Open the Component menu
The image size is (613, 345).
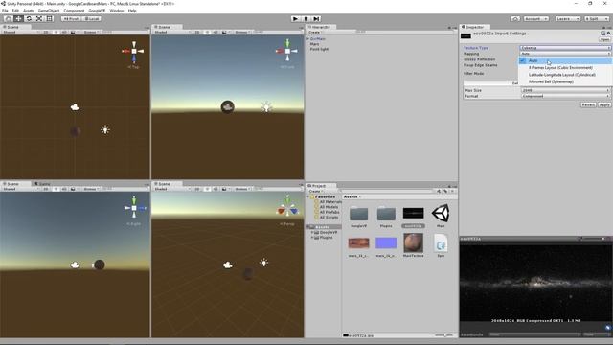(74, 11)
